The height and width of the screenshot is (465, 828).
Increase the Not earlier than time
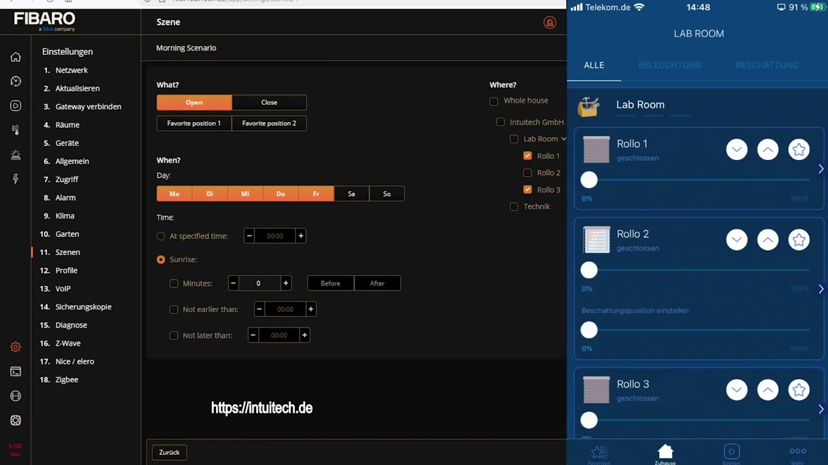tap(310, 309)
